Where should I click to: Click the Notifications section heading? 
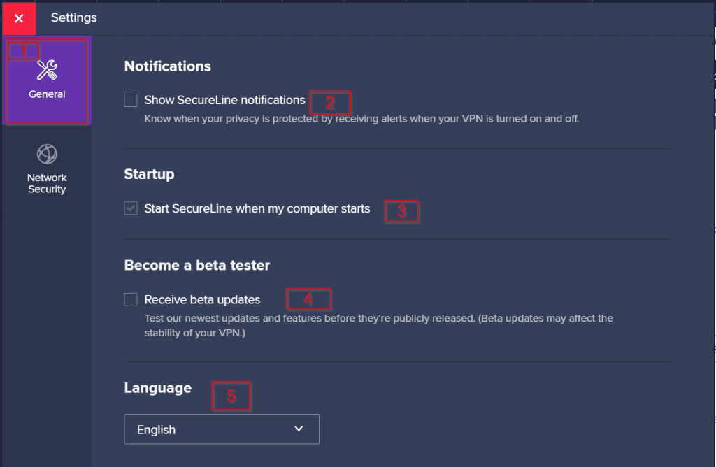(x=168, y=66)
